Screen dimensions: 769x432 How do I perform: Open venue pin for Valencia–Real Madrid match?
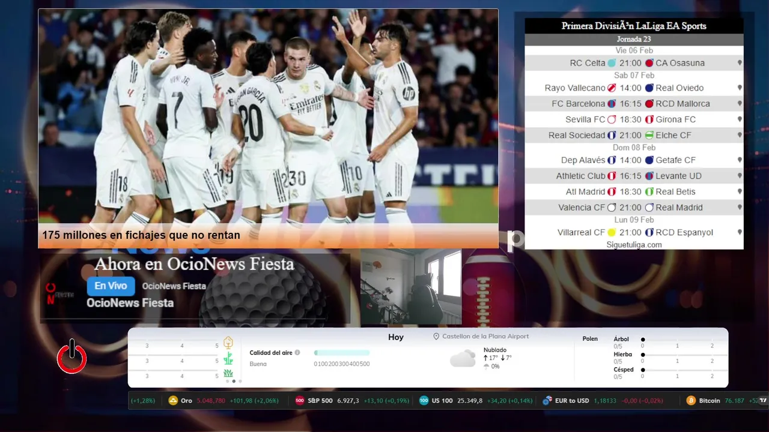tap(740, 208)
